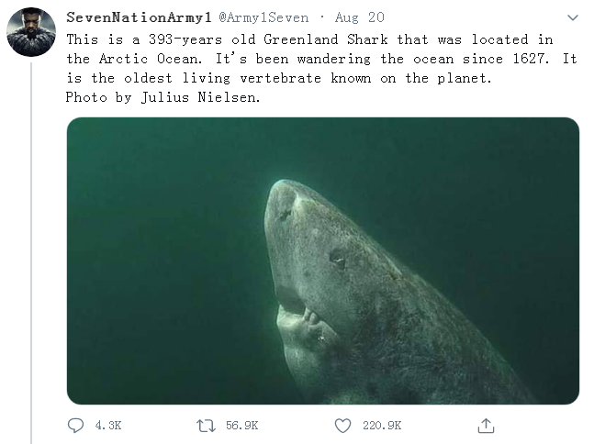The image size is (594, 444).
Task: Click the reply speech bubble icon
Action: (x=75, y=425)
